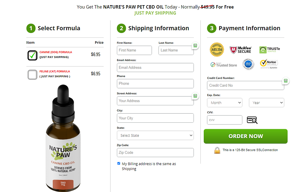Open the Select State dropdown
Image resolution: width=306 pixels, height=192 pixels.
[x=155, y=135]
